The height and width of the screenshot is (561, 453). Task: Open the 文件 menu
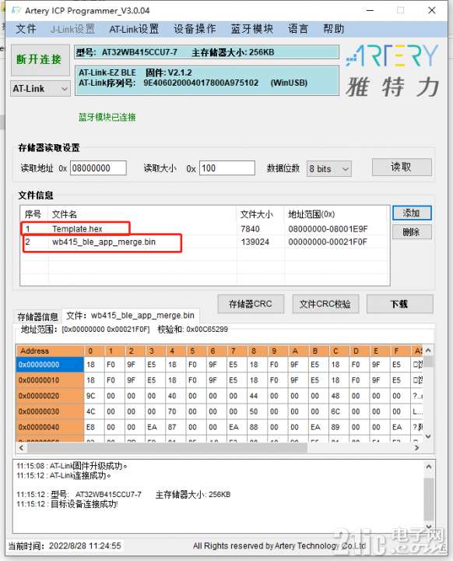pos(26,29)
